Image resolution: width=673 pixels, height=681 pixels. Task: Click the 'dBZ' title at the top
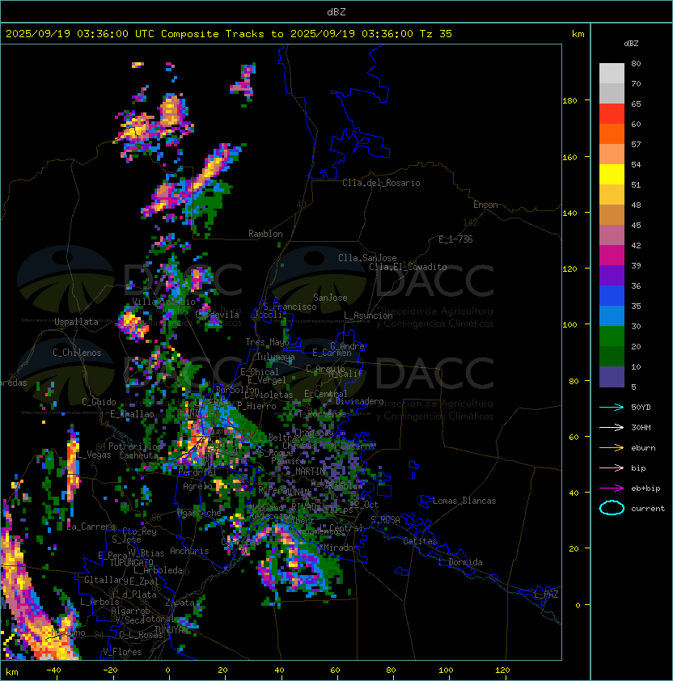pyautogui.click(x=336, y=11)
